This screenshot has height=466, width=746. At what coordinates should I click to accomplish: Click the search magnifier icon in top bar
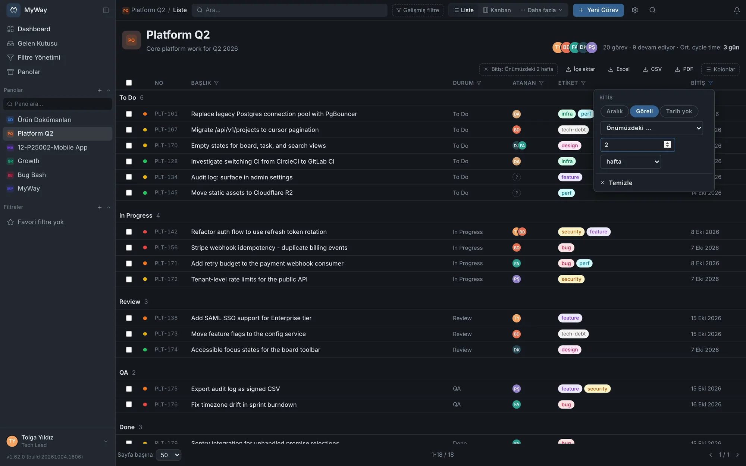point(652,10)
